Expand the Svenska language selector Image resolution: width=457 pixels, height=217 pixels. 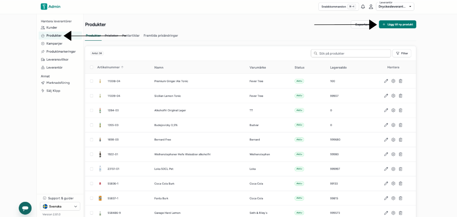coord(60,206)
